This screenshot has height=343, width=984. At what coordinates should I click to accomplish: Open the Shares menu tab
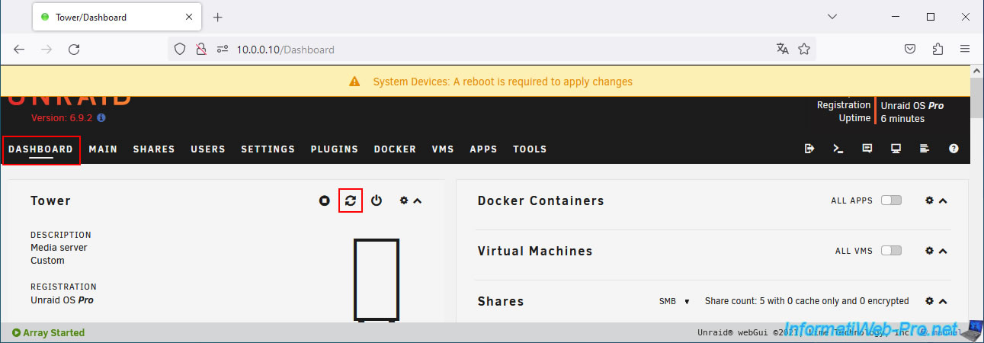coord(154,149)
